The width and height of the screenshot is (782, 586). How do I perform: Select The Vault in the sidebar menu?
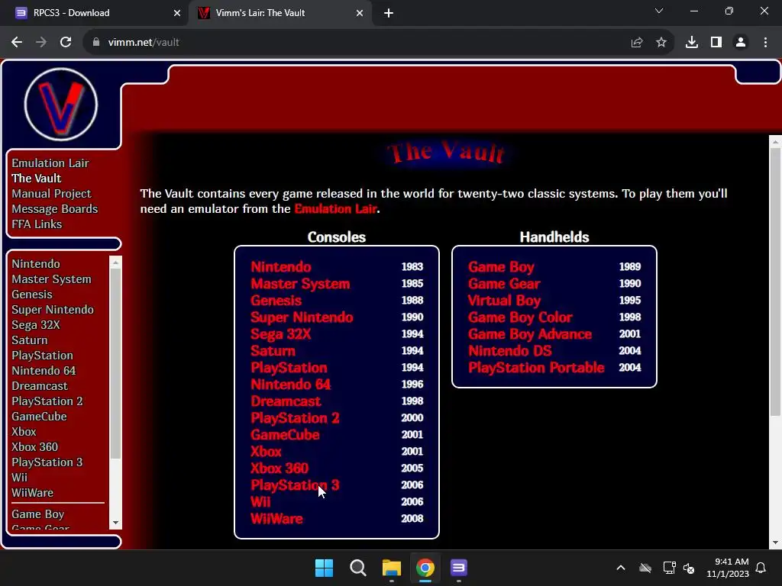(37, 178)
